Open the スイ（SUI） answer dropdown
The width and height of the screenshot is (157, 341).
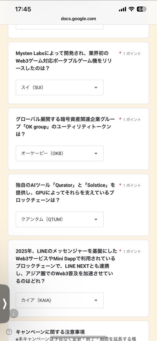click(60, 87)
